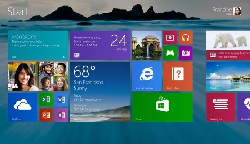Open the SkyDrive tile
This screenshot has width=250, height=144.
[x=22, y=108]
